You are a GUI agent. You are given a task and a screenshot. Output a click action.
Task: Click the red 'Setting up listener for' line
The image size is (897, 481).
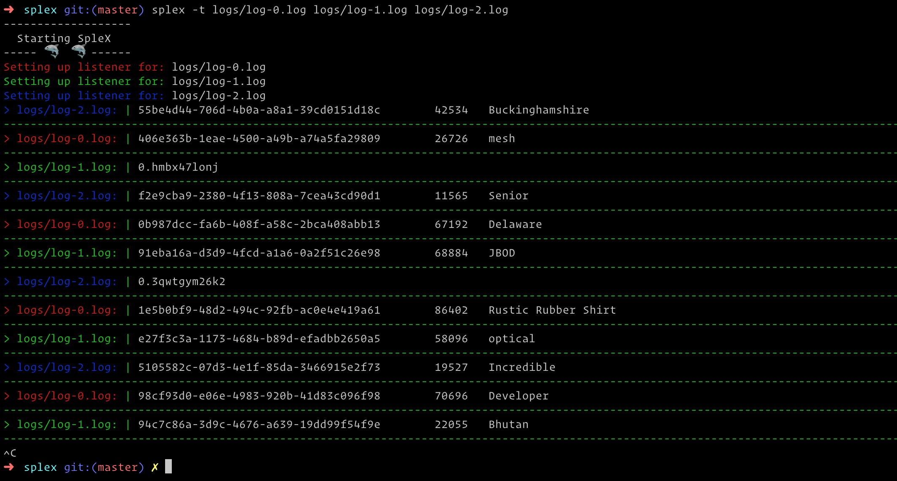(84, 67)
